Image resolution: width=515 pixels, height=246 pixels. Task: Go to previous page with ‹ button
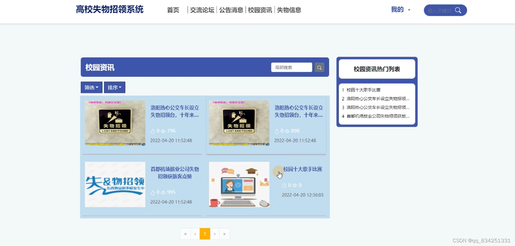[x=195, y=234]
